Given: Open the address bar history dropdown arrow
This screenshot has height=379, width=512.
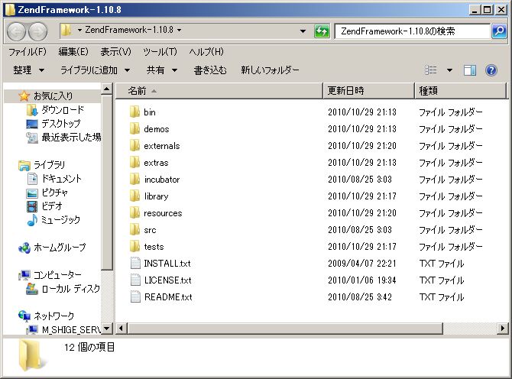Looking at the screenshot, I should click(x=303, y=31).
